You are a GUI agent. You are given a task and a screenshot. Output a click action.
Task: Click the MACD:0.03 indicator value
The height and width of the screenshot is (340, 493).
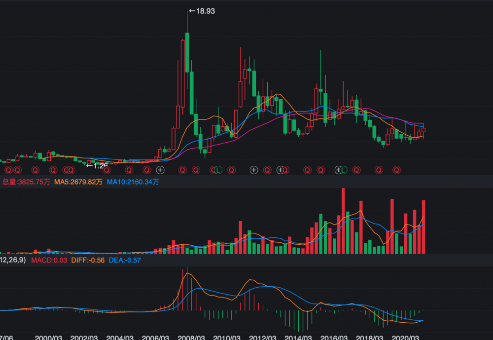[x=49, y=261]
